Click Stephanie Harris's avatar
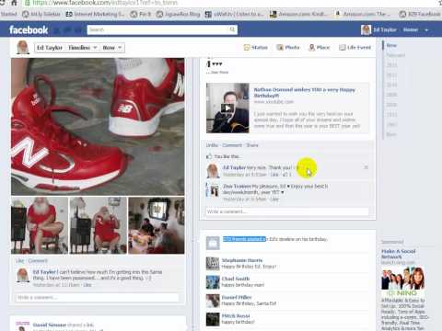The image size is (442, 331). pyautogui.click(x=213, y=263)
